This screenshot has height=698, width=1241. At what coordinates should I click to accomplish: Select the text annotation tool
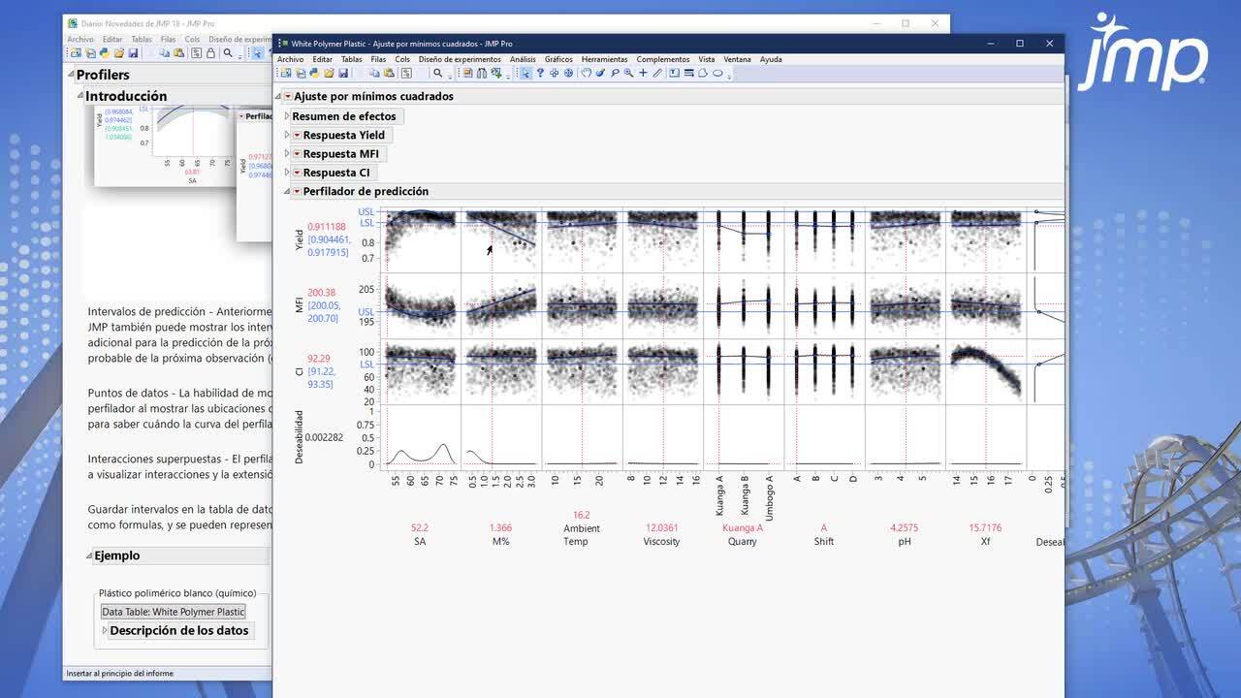coord(674,74)
